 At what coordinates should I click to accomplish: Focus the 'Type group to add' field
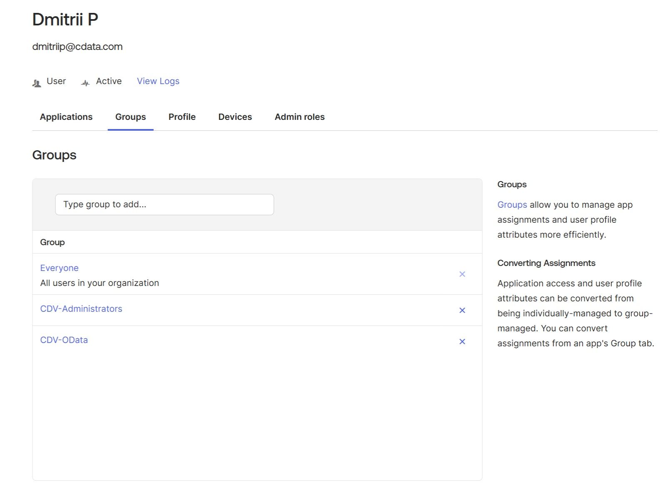(165, 204)
